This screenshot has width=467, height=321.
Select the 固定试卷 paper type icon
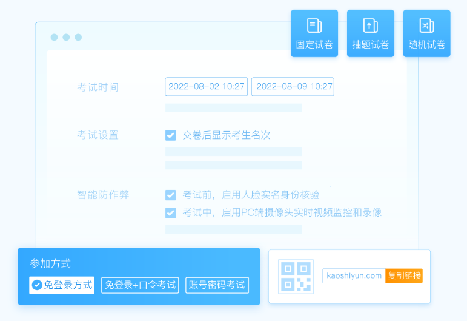click(314, 26)
